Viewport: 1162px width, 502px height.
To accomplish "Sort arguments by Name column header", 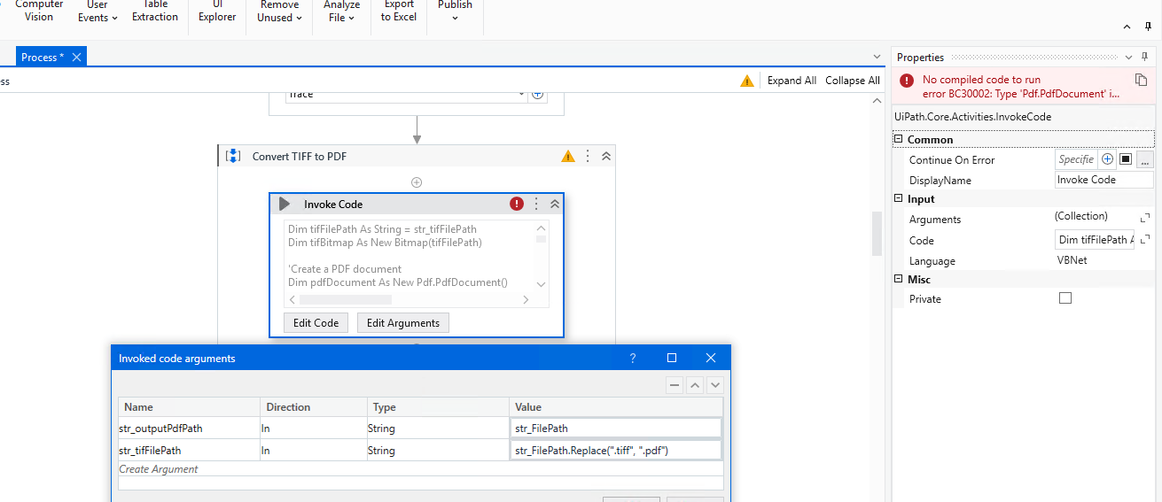I will click(x=188, y=407).
